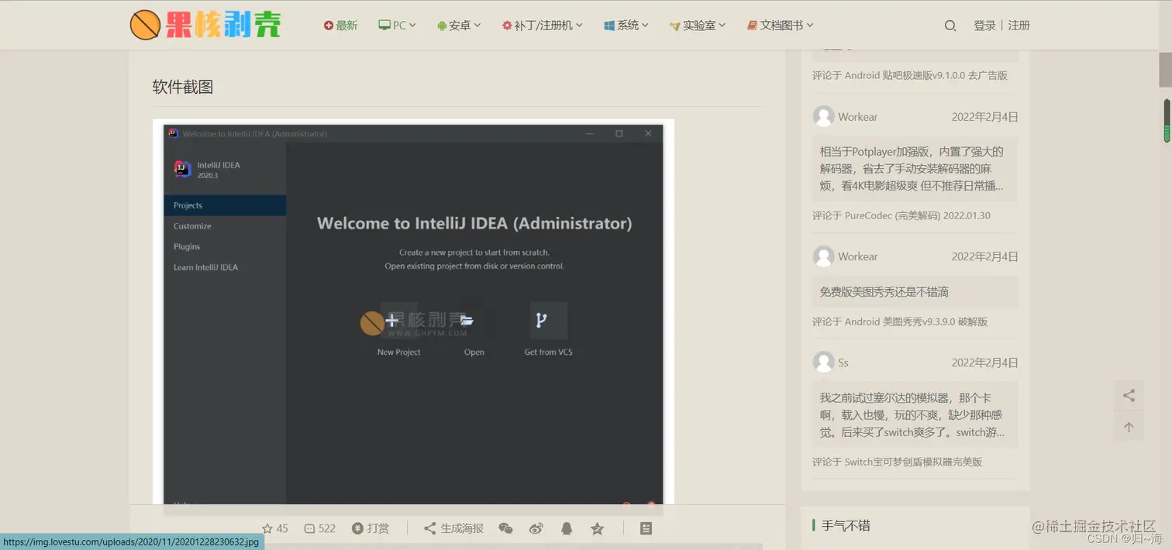Expand the 文档图书 dropdown menu
The width and height of the screenshot is (1172, 550).
780,26
